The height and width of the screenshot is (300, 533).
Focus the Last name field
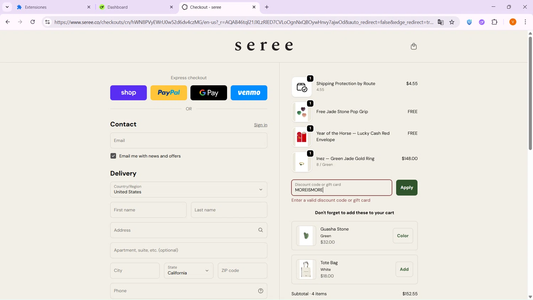point(229,210)
